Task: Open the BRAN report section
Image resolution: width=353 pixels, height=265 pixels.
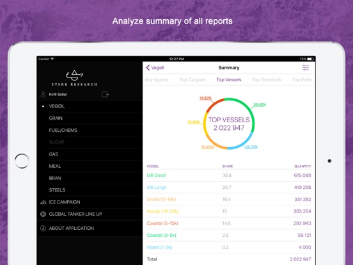Action: [x=90, y=178]
